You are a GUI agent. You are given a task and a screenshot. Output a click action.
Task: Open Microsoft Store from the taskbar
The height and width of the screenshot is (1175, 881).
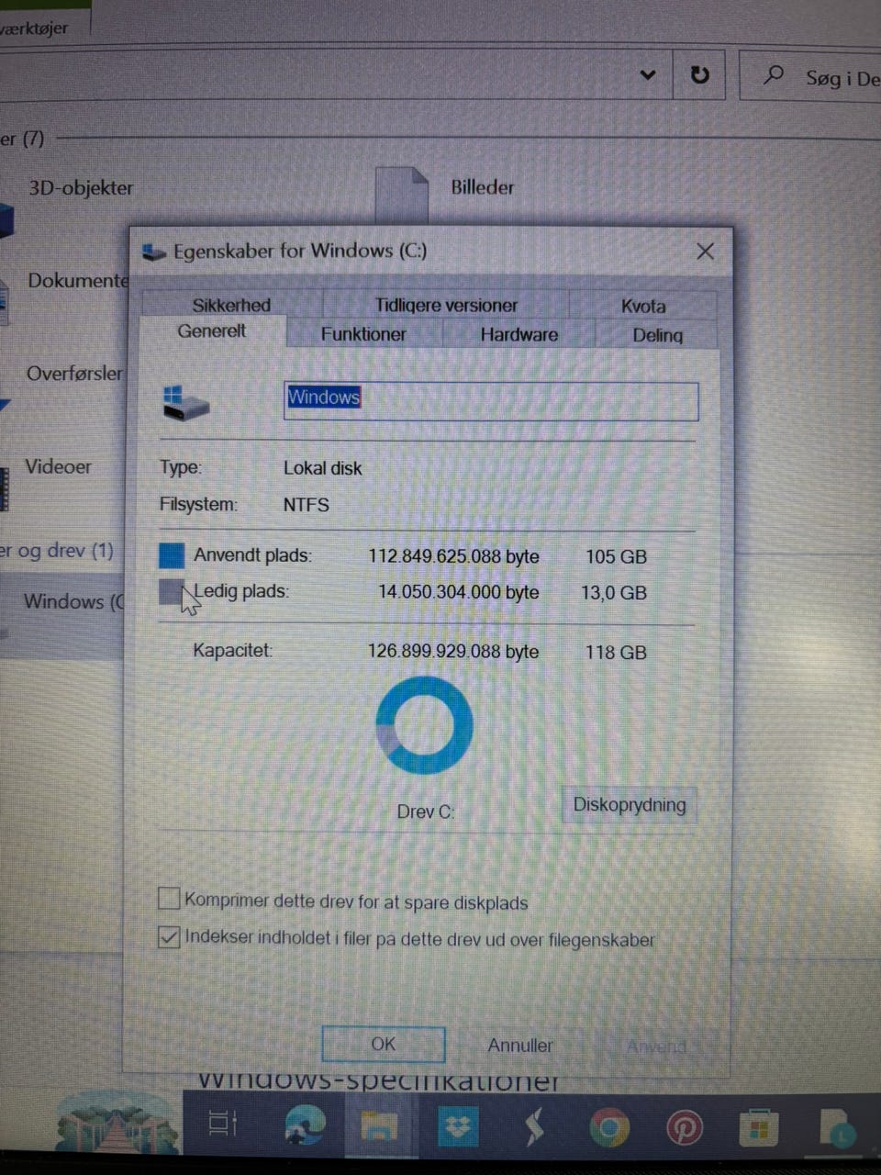click(x=758, y=1128)
